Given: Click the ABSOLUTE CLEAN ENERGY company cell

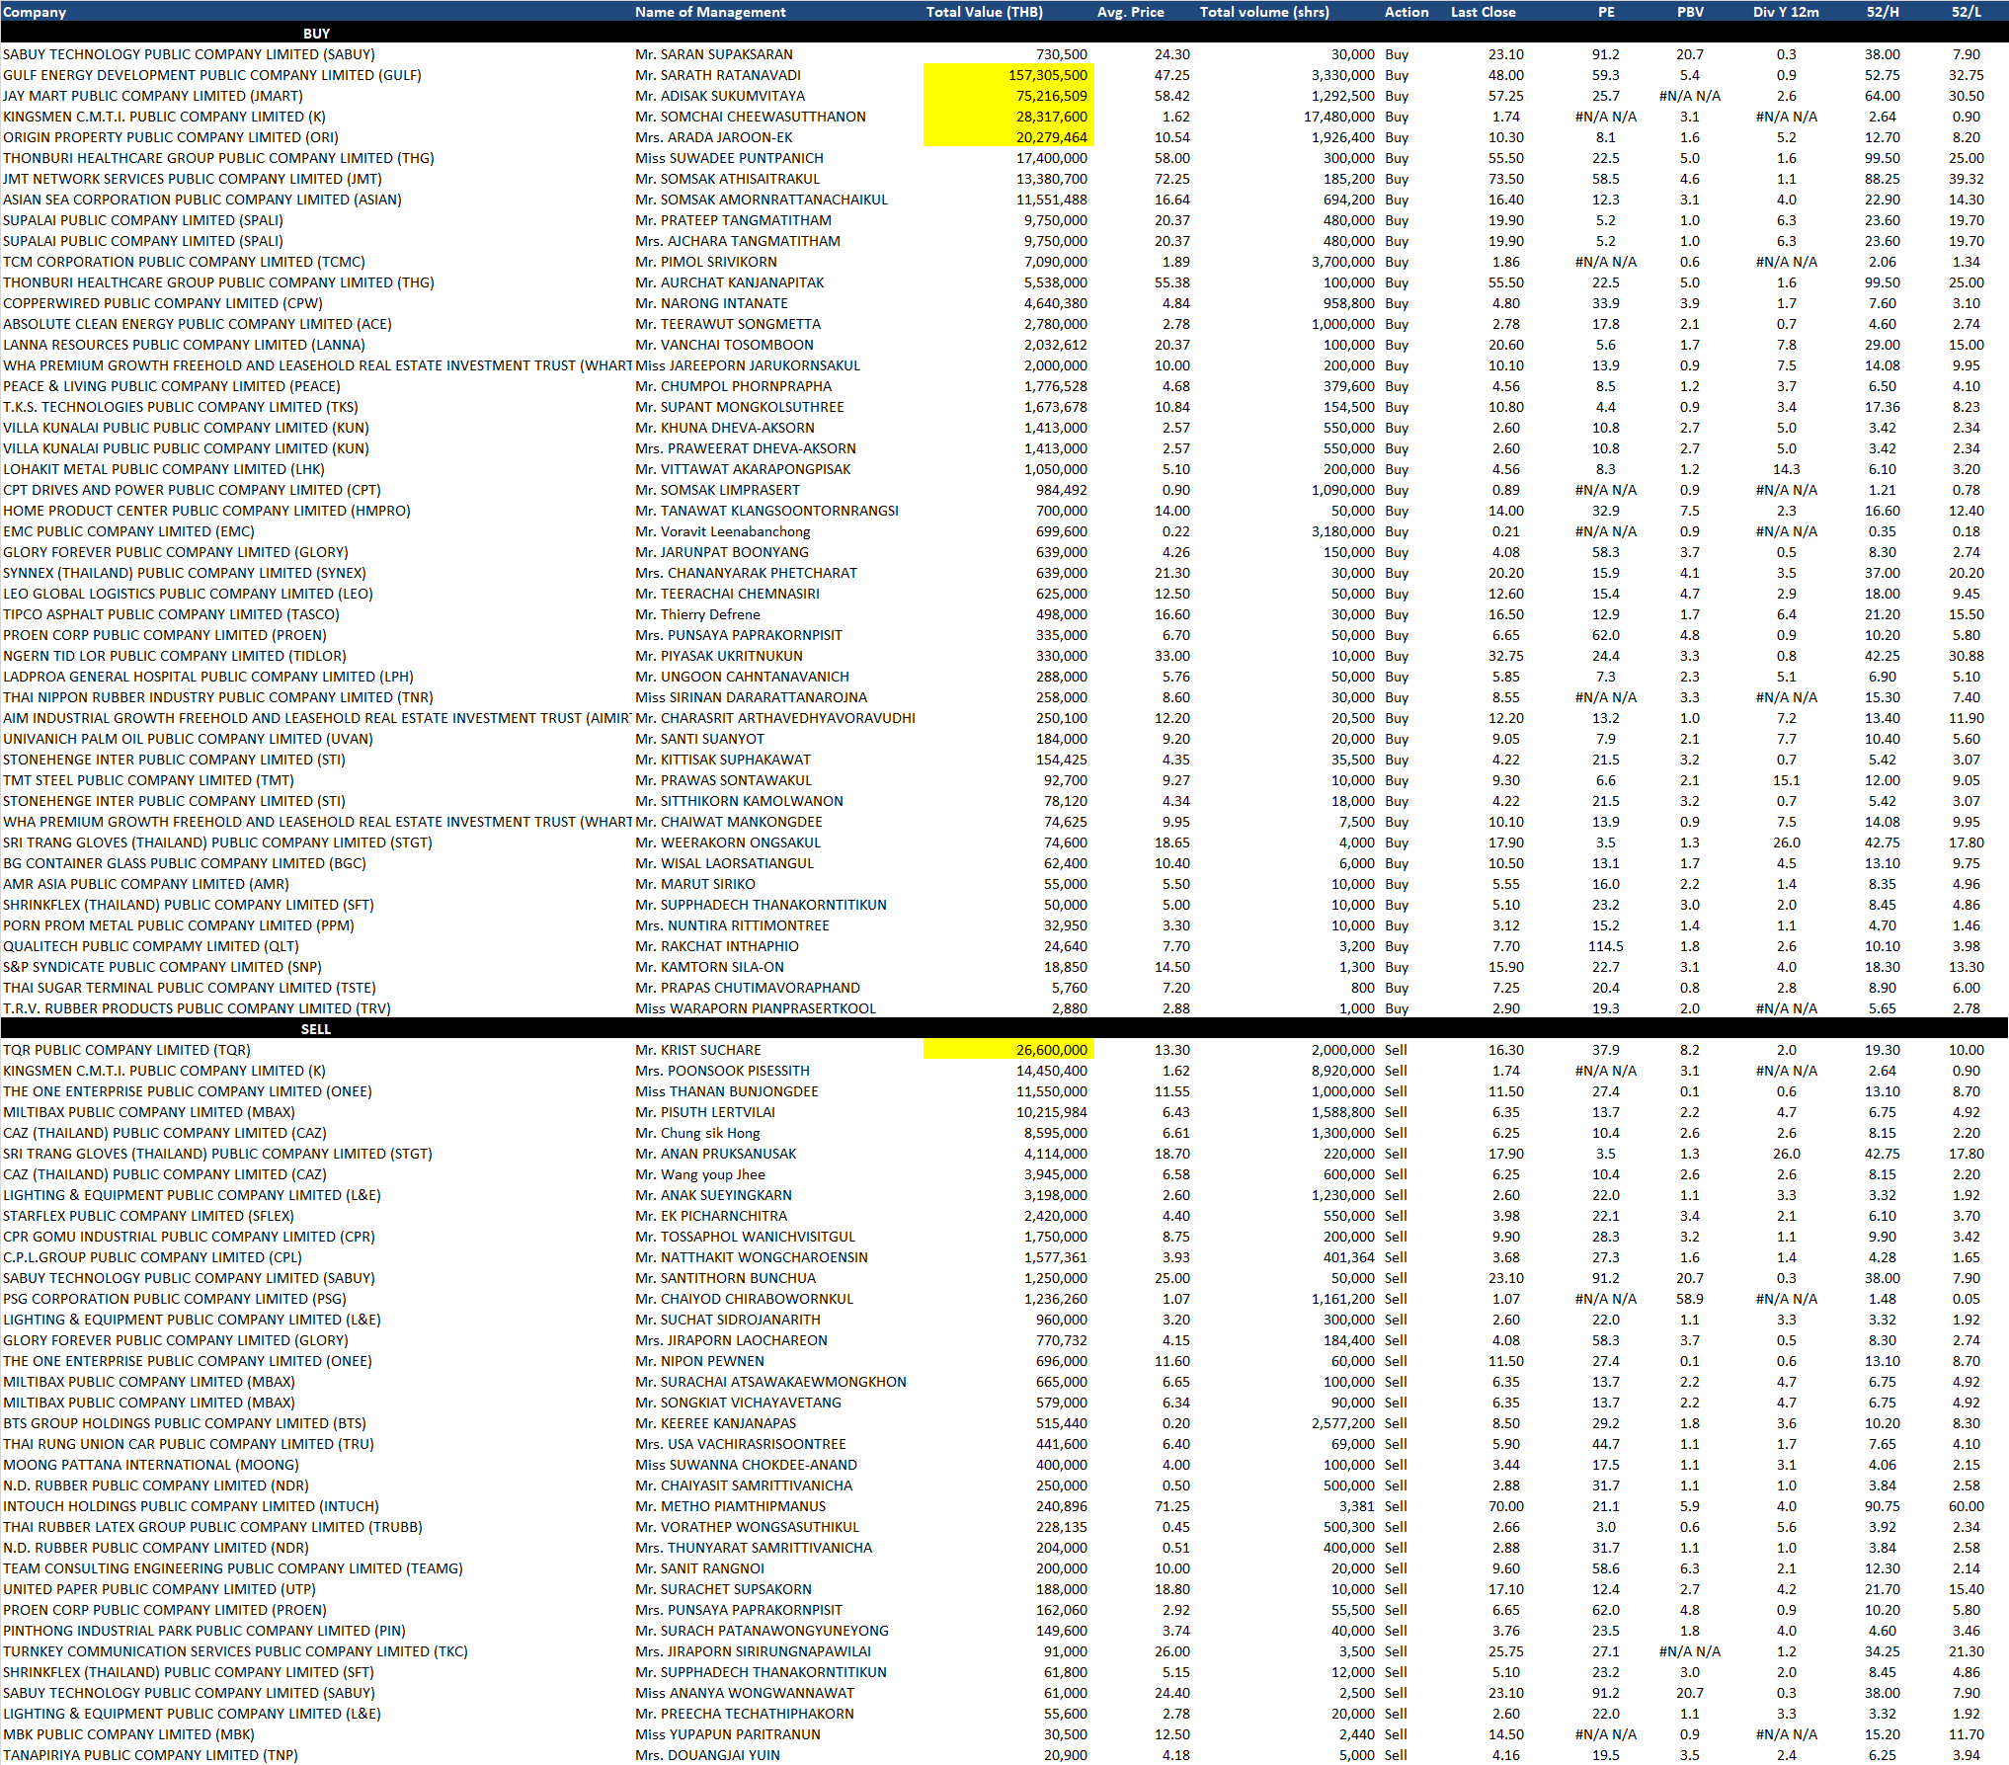Looking at the screenshot, I should (x=197, y=324).
